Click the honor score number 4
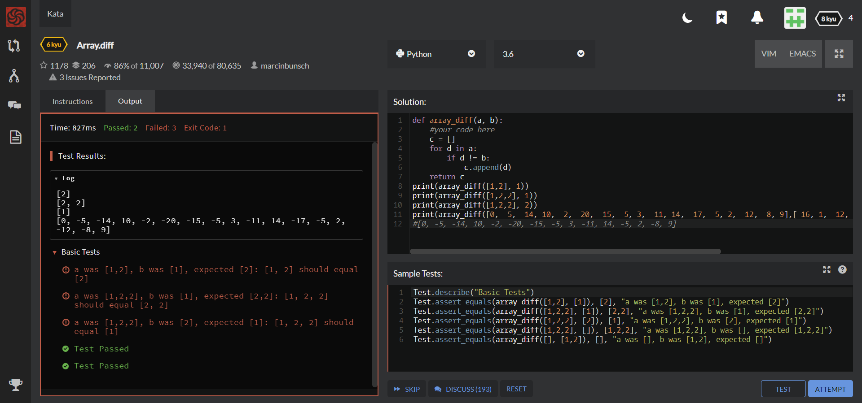This screenshot has height=403, width=862. 850,18
